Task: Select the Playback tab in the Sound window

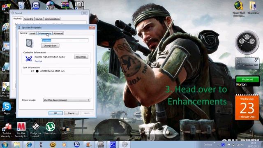Action: tap(18, 18)
